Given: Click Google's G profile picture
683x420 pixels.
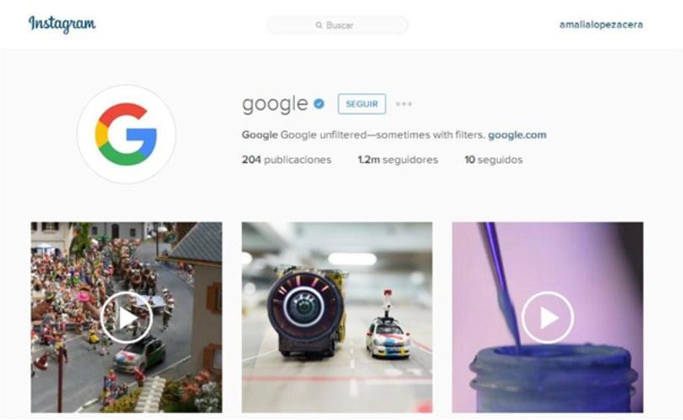Looking at the screenshot, I should point(126,134).
